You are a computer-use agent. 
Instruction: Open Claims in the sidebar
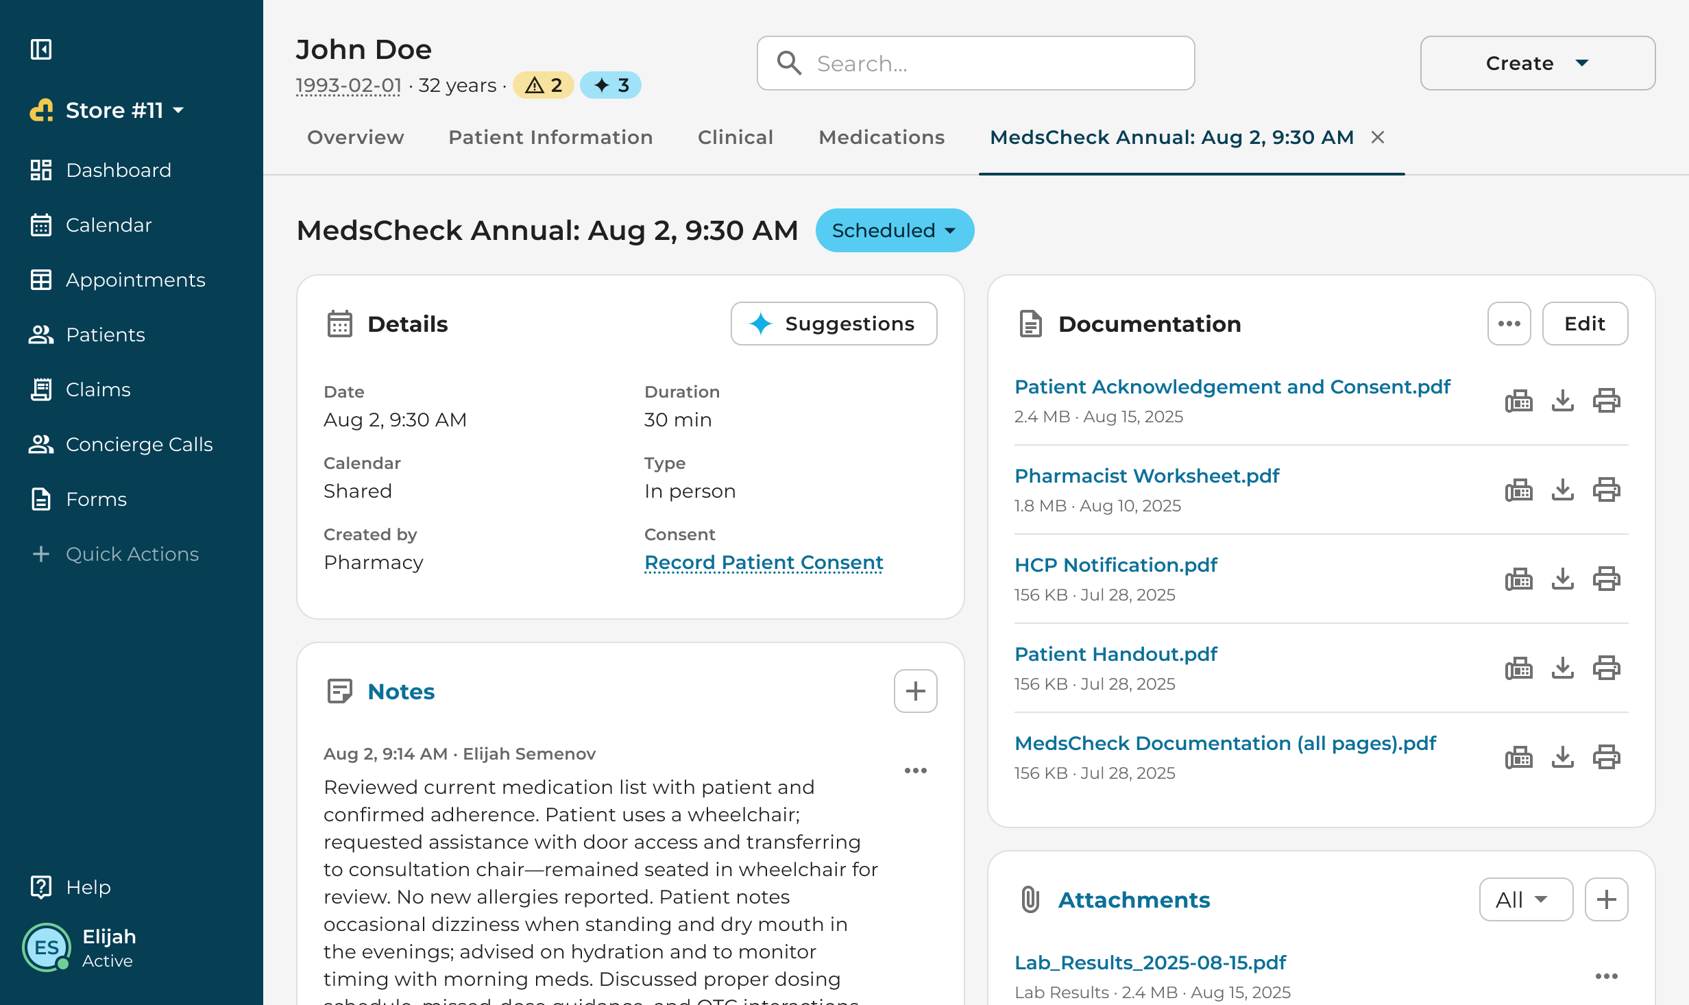point(81,389)
